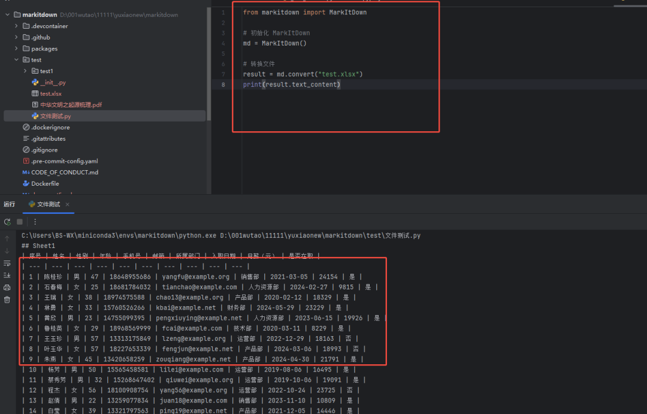
Task: Open .pre-commit-config.yaml file
Action: (x=64, y=161)
